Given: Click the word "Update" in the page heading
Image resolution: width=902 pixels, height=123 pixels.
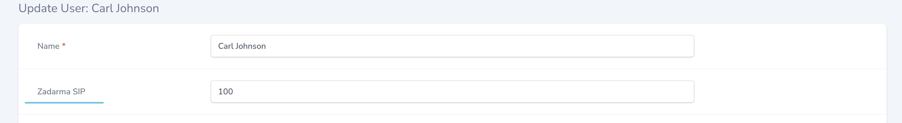Looking at the screenshot, I should click(38, 8).
